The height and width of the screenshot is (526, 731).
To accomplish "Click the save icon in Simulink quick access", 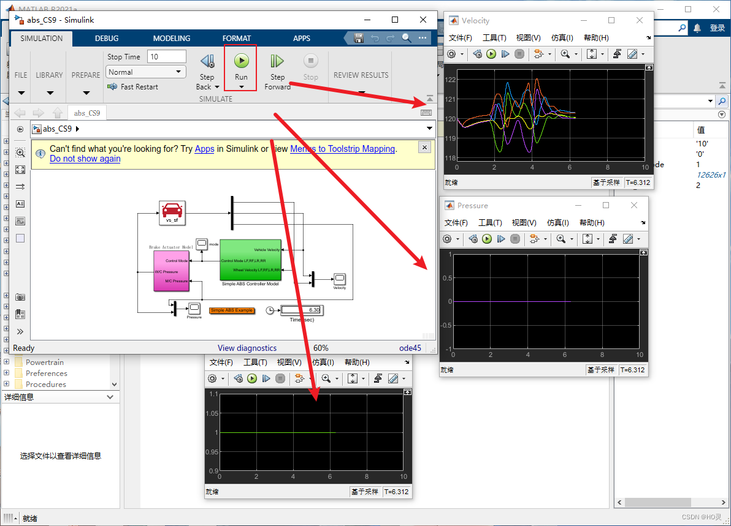I will tap(359, 38).
